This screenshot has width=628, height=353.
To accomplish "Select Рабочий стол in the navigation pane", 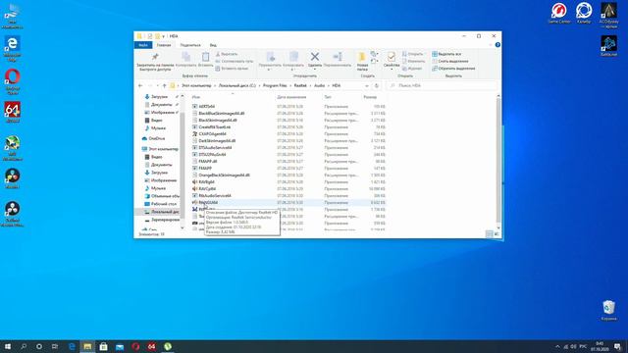I will pyautogui.click(x=164, y=204).
